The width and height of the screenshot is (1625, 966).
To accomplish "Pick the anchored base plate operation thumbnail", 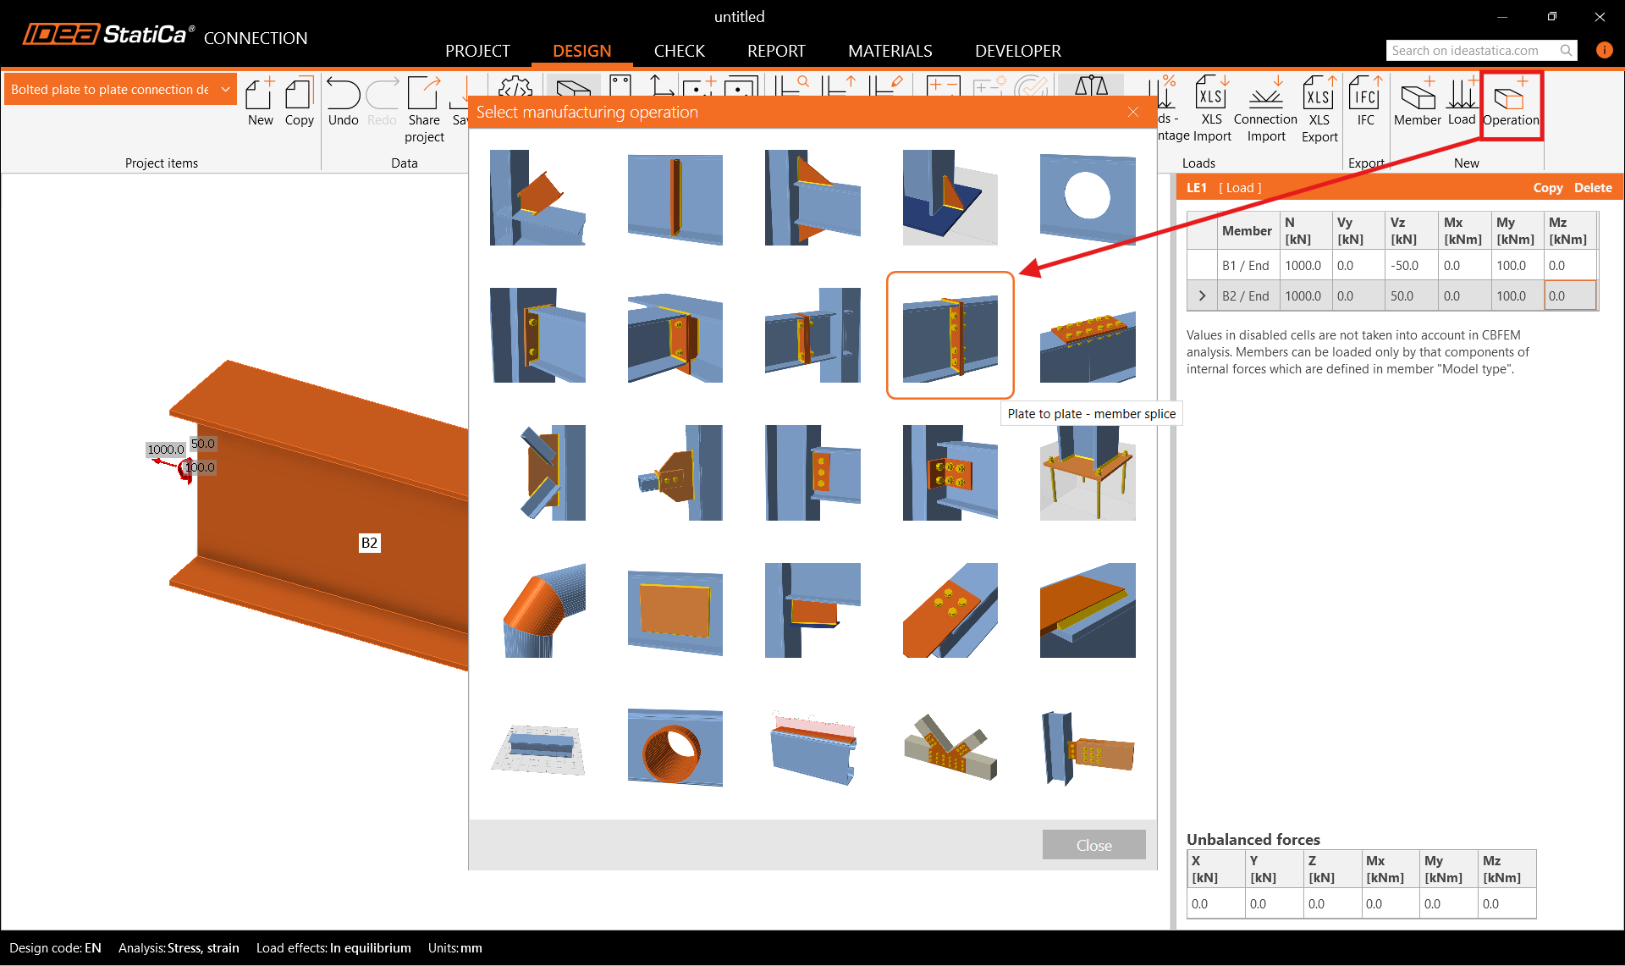I will click(1088, 472).
